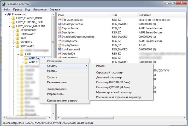
Task: Create a Параметр QWORD (64 бита)
Action: [121, 87]
